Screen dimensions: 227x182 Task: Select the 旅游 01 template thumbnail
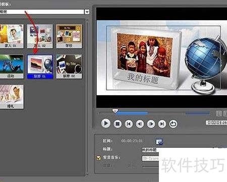(40, 67)
